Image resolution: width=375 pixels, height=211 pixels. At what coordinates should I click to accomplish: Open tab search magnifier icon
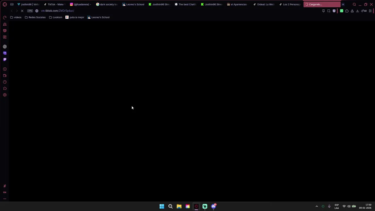(354, 4)
